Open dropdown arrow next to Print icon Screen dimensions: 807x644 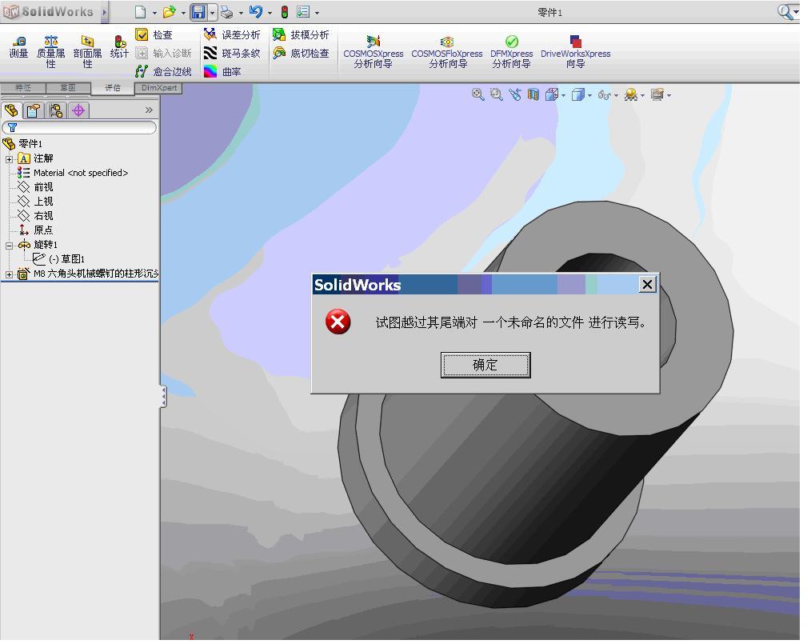click(241, 13)
